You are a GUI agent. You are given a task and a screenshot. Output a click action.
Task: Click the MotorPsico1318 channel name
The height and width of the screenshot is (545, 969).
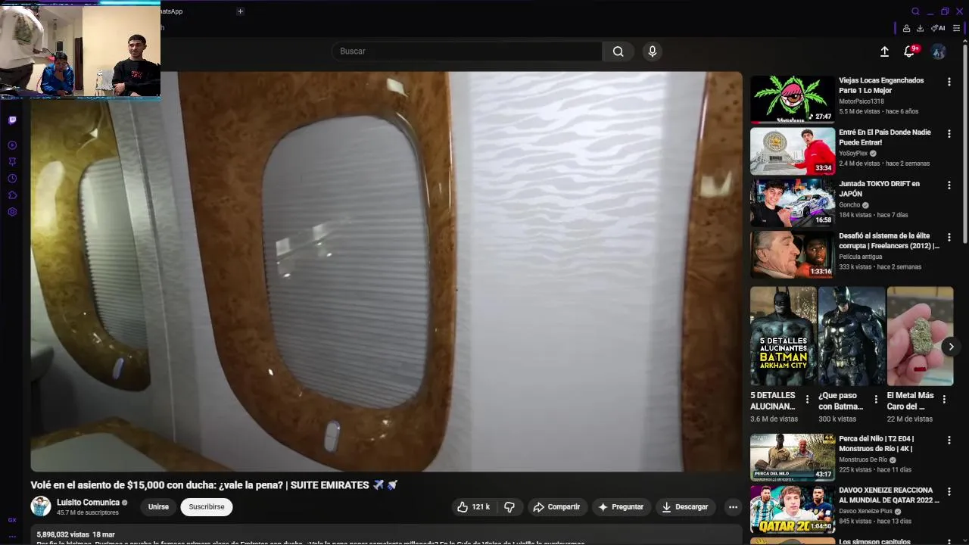pyautogui.click(x=862, y=101)
